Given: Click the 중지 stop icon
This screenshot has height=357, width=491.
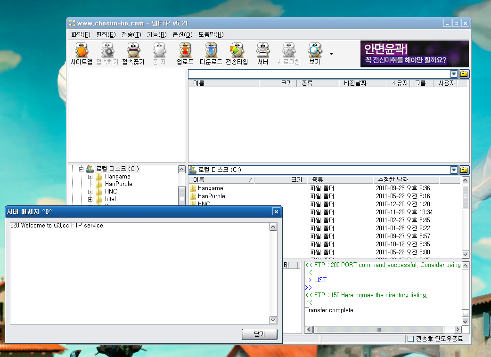Looking at the screenshot, I should coord(159,54).
